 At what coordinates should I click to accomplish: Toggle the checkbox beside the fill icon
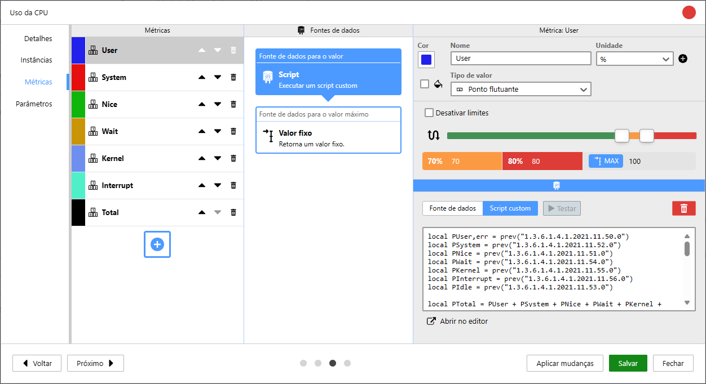[425, 84]
